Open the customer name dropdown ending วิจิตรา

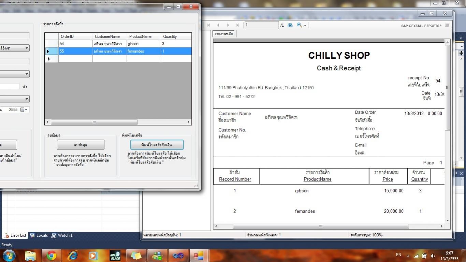click(x=27, y=48)
